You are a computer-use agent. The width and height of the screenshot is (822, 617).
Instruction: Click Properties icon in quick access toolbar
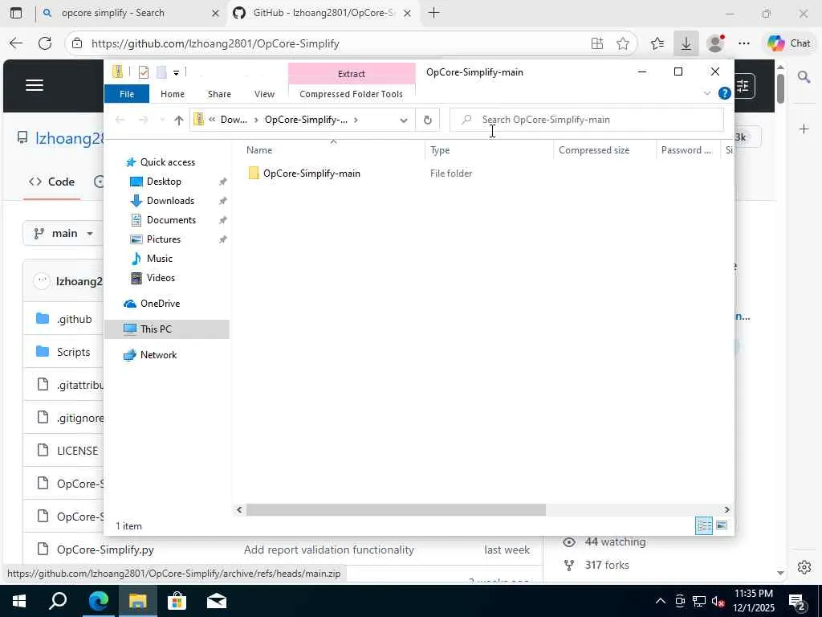143,72
